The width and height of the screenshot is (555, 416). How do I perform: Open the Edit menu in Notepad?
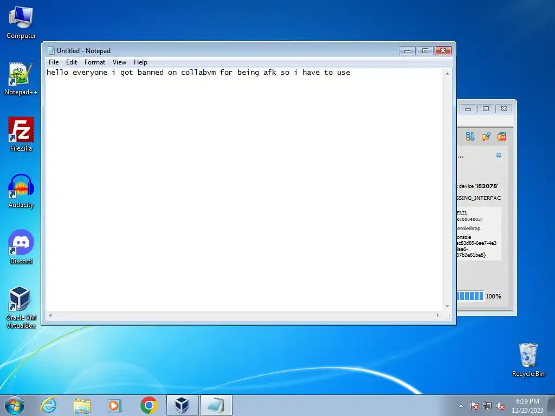pyautogui.click(x=71, y=62)
